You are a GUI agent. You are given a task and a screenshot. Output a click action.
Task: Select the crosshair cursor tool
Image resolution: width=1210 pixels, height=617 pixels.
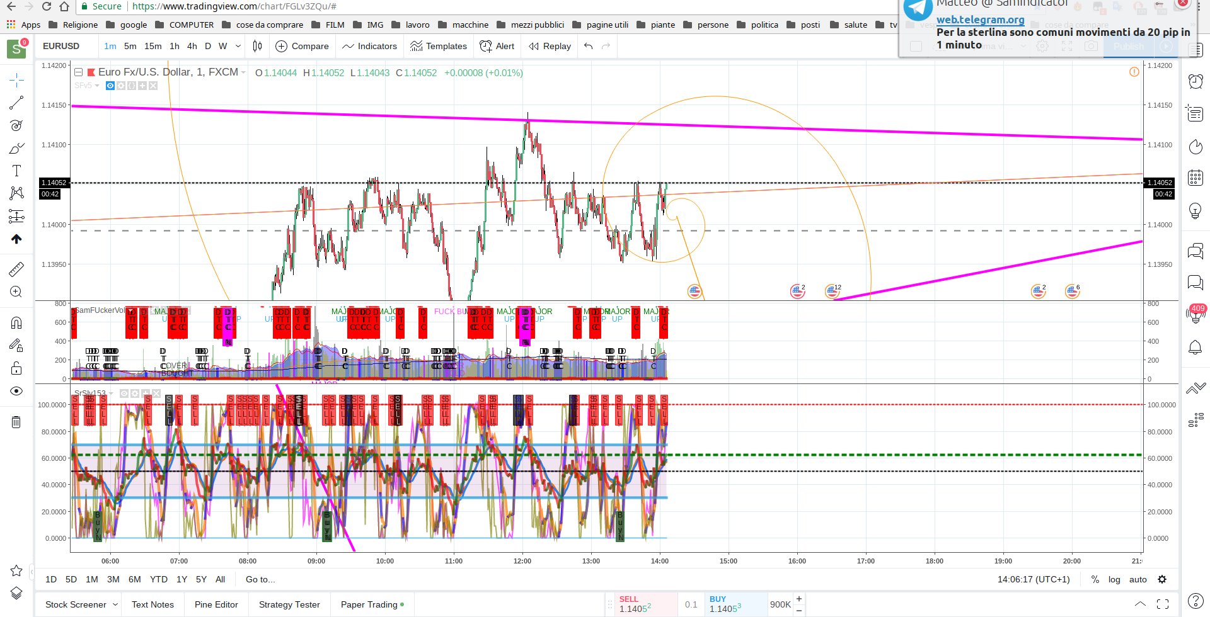pos(16,79)
